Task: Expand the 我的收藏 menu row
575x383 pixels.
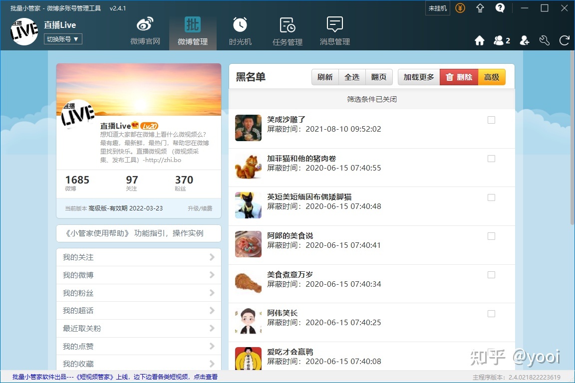Action: (x=139, y=363)
